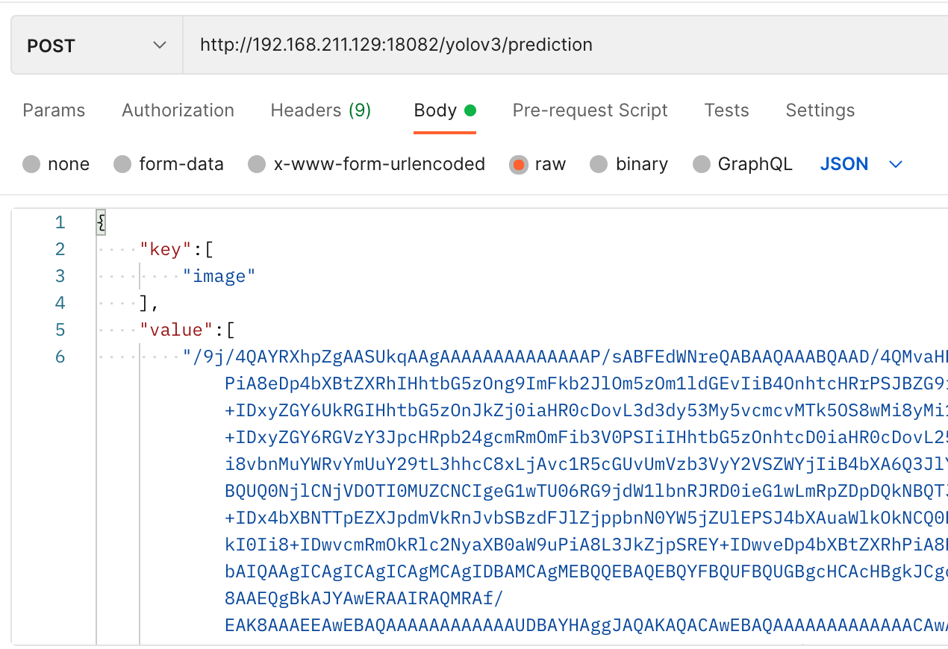948x649 pixels.
Task: Open the POST method dropdown
Action: pos(97,46)
